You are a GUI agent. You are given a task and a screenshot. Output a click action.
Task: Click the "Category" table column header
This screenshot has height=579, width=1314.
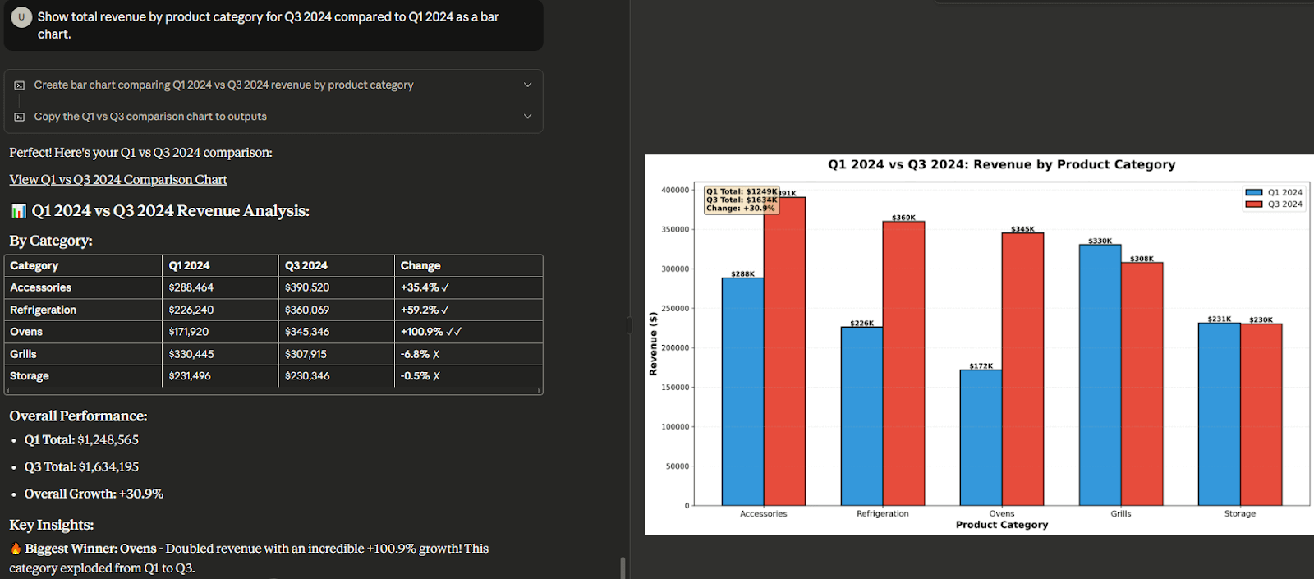coord(34,266)
